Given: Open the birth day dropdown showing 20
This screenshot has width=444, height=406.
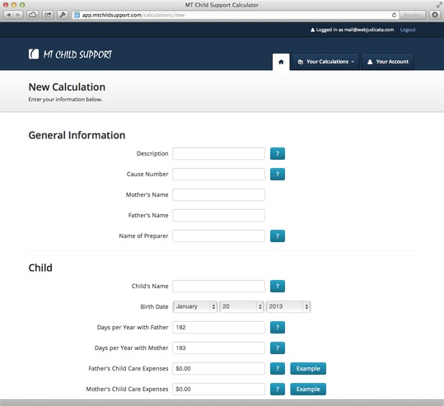Looking at the screenshot, I should click(241, 306).
